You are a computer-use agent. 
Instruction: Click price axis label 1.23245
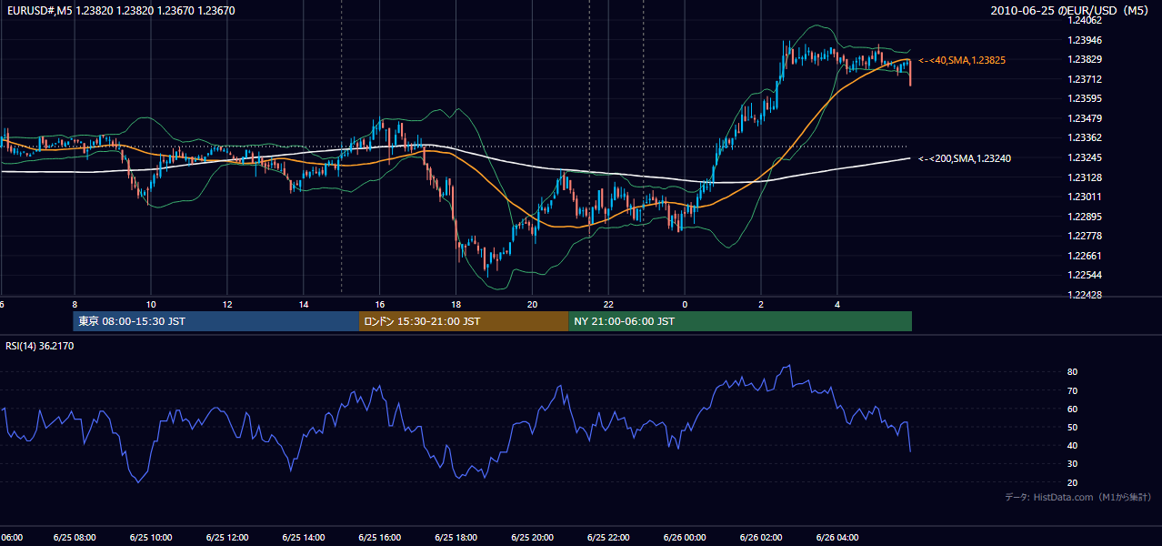coord(1086,157)
